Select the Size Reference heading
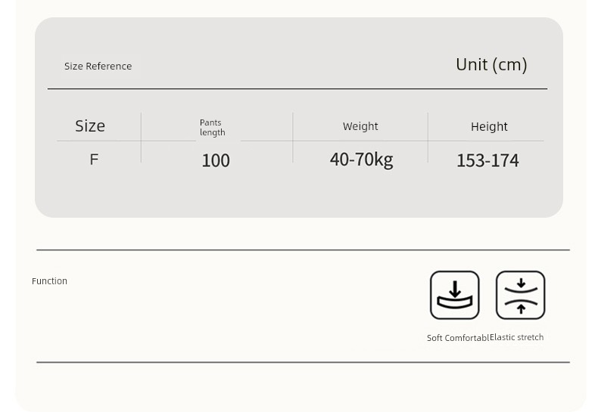The image size is (598, 412). tap(98, 67)
